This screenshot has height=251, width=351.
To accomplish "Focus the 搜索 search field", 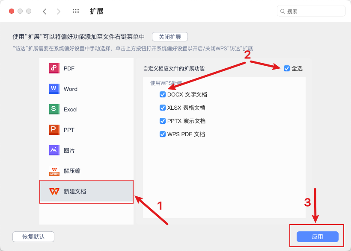I will pyautogui.click(x=311, y=11).
